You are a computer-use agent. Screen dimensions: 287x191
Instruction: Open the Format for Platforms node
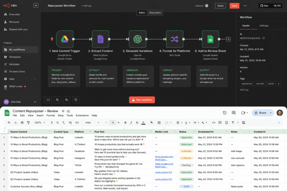coord(175,39)
